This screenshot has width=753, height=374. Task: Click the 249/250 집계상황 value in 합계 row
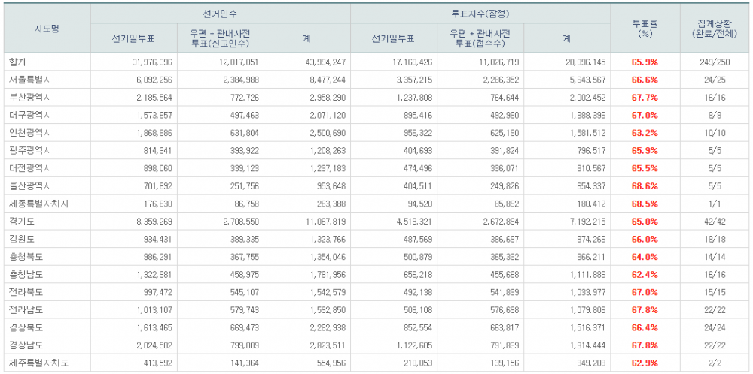[713, 62]
